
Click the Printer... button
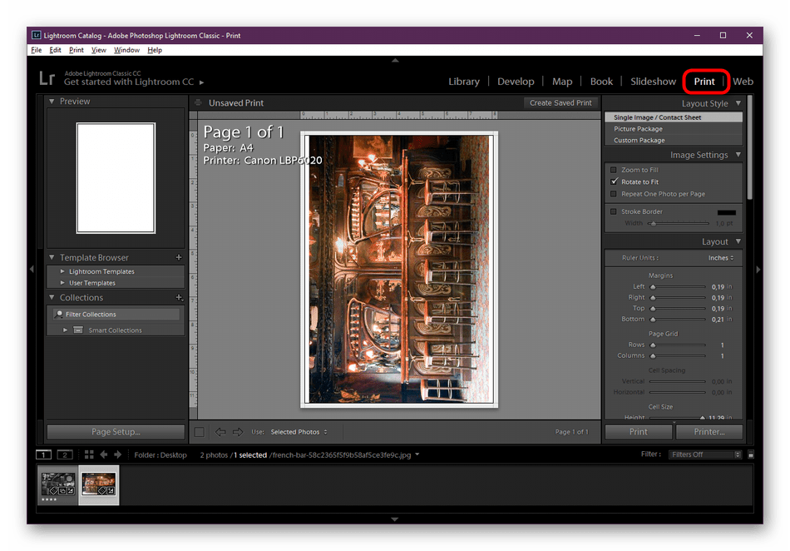709,432
